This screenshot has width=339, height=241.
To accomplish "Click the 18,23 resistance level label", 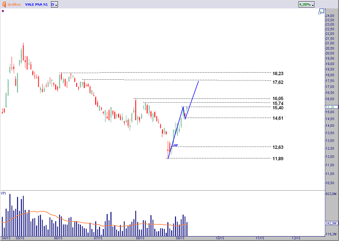I will (277, 73).
